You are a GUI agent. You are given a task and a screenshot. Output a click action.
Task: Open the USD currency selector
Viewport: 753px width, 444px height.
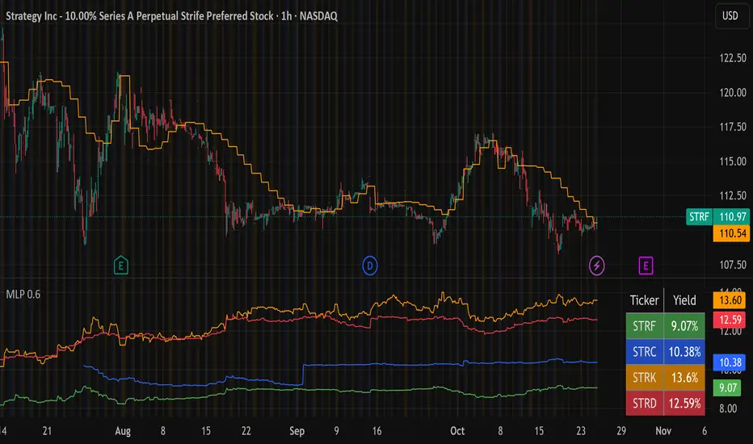pyautogui.click(x=730, y=17)
